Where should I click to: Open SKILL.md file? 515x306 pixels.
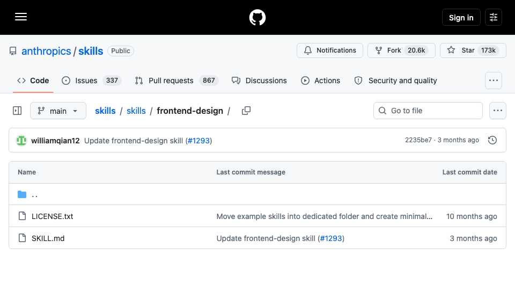(x=48, y=238)
